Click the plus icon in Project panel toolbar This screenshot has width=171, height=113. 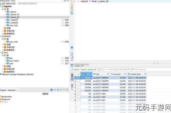[x=58, y=90]
